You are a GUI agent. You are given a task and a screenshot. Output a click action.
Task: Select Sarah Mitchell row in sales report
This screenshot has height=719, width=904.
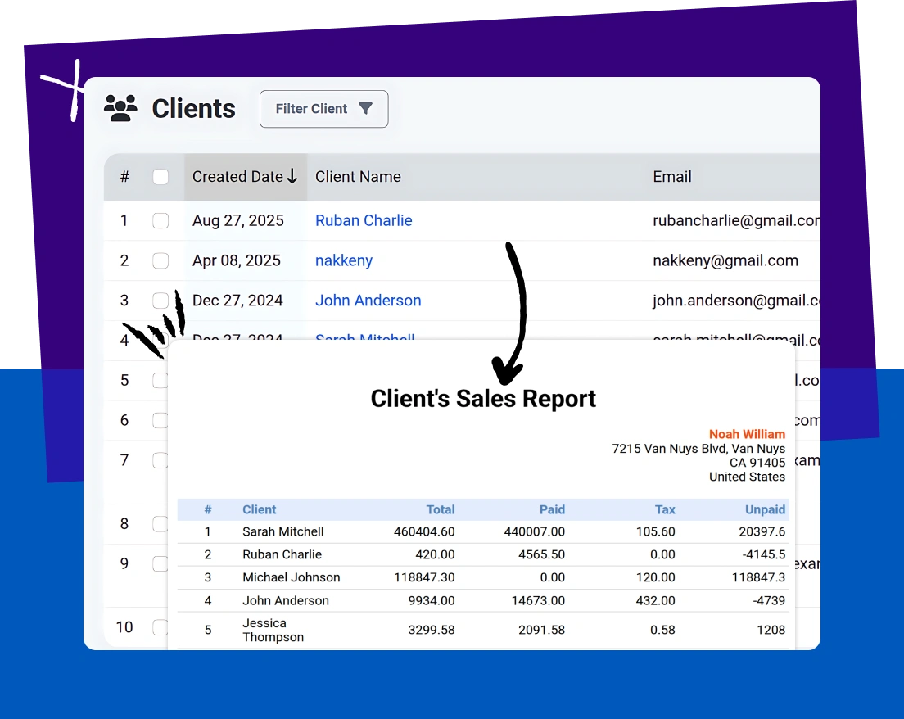pyautogui.click(x=283, y=531)
